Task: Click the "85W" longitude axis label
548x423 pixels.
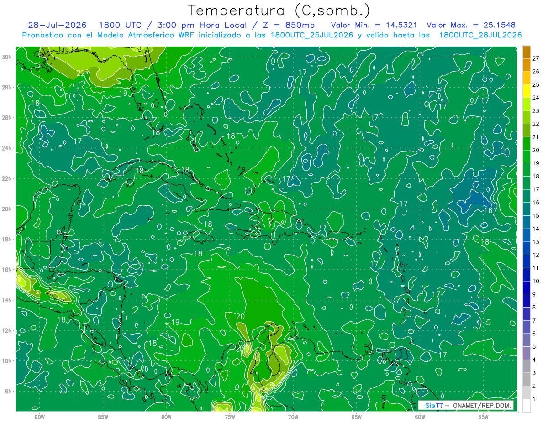Action: click(x=103, y=418)
